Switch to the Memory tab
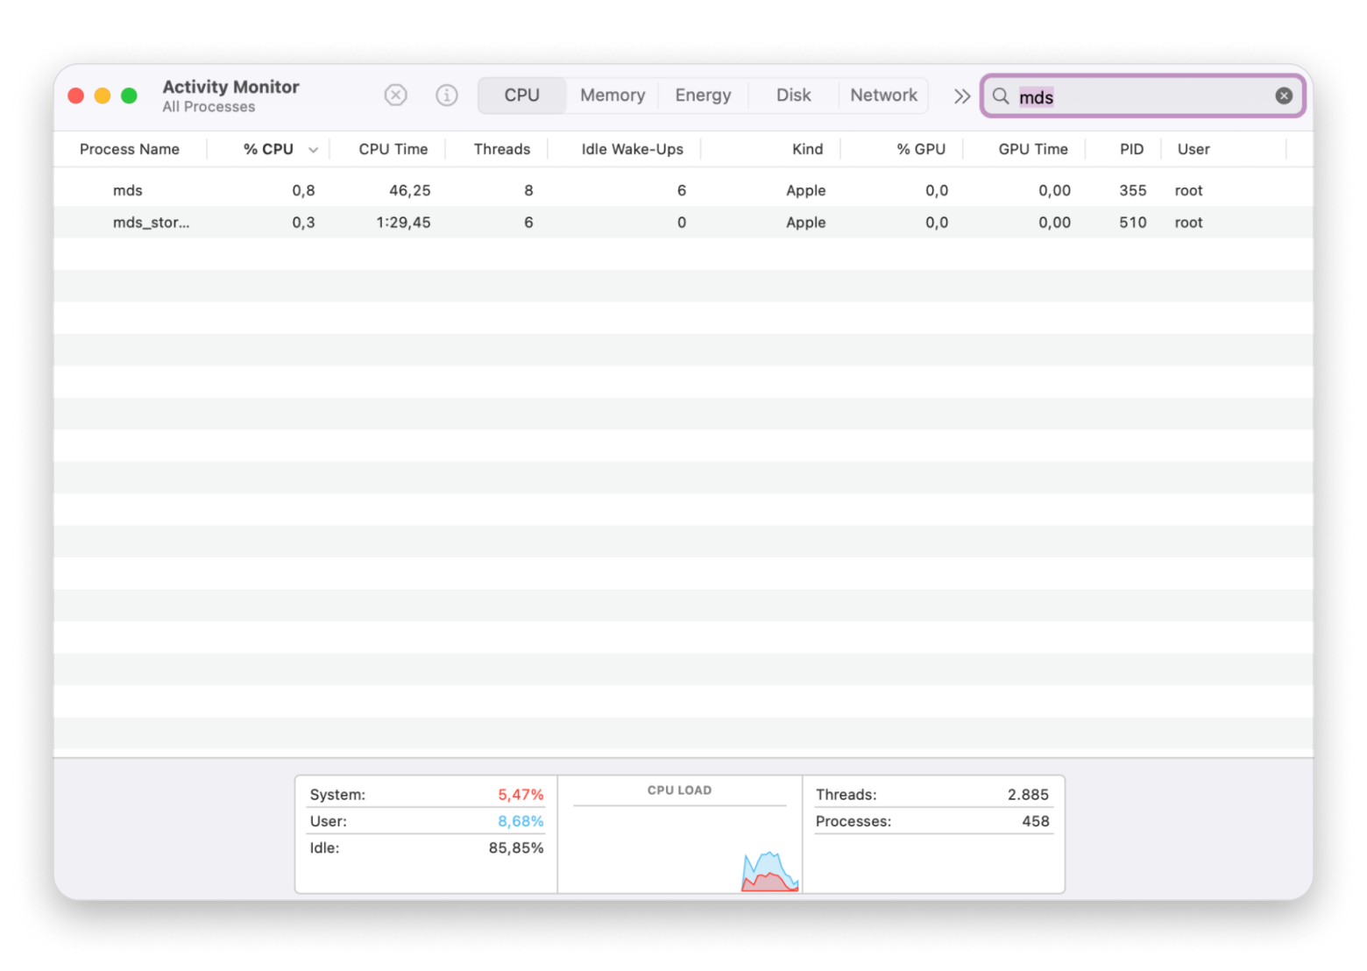The image size is (1367, 971). 613,95
